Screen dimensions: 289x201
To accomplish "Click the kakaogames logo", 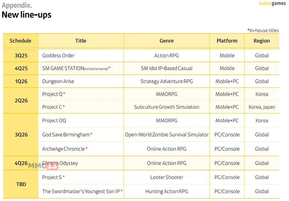I will [272, 3].
